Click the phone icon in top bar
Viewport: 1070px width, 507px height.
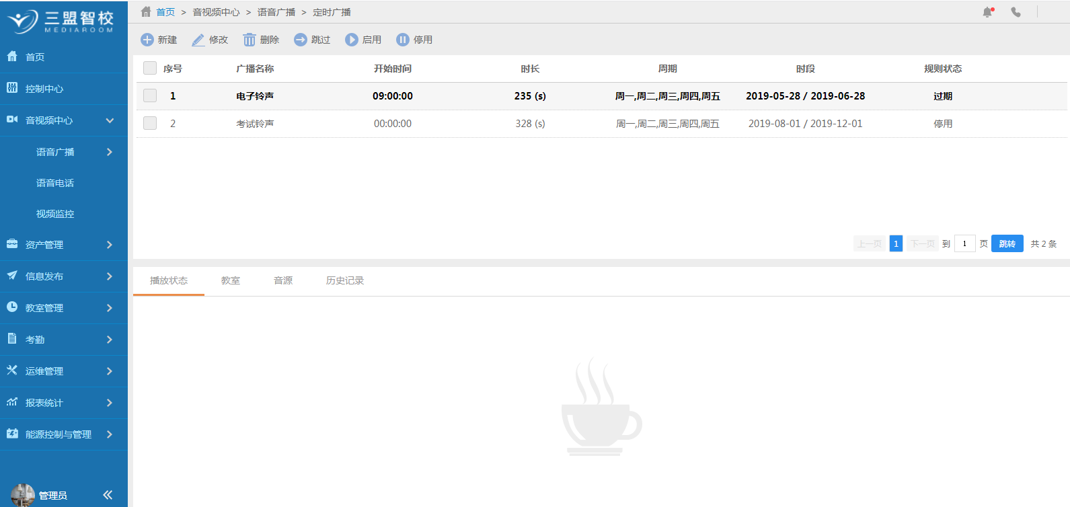tap(1016, 12)
